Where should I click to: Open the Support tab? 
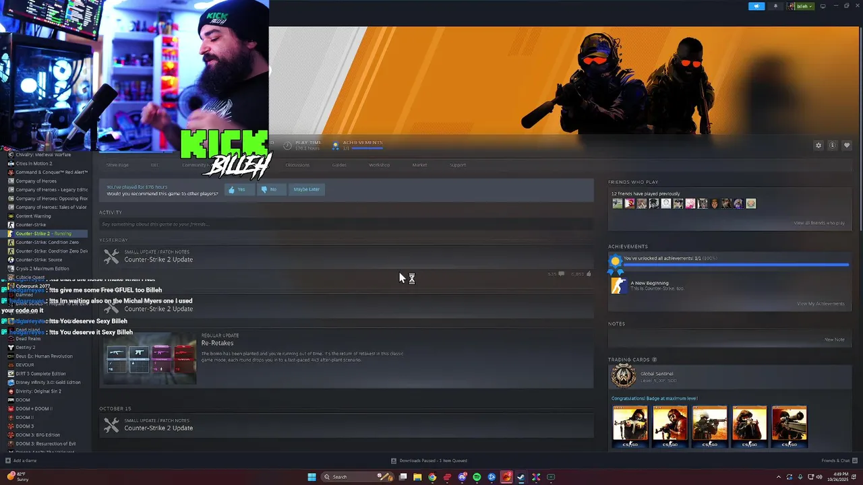coord(458,165)
